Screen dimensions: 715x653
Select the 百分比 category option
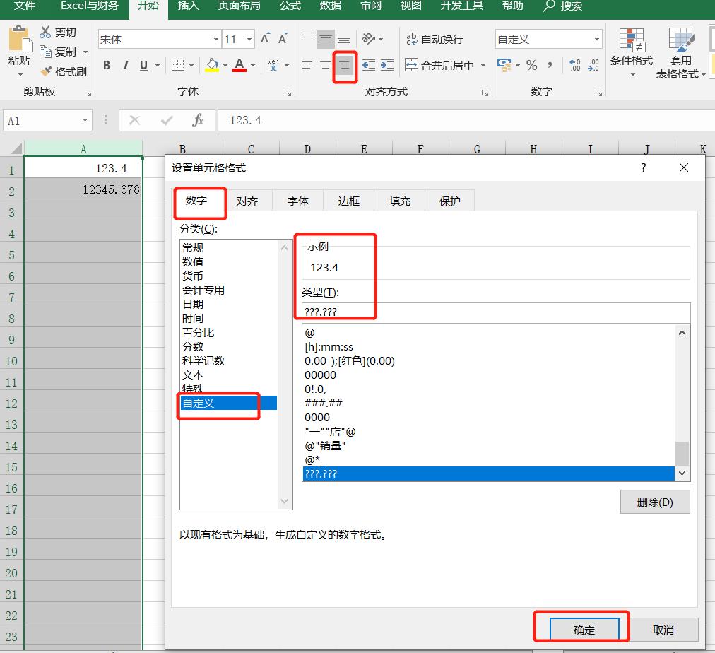[200, 332]
